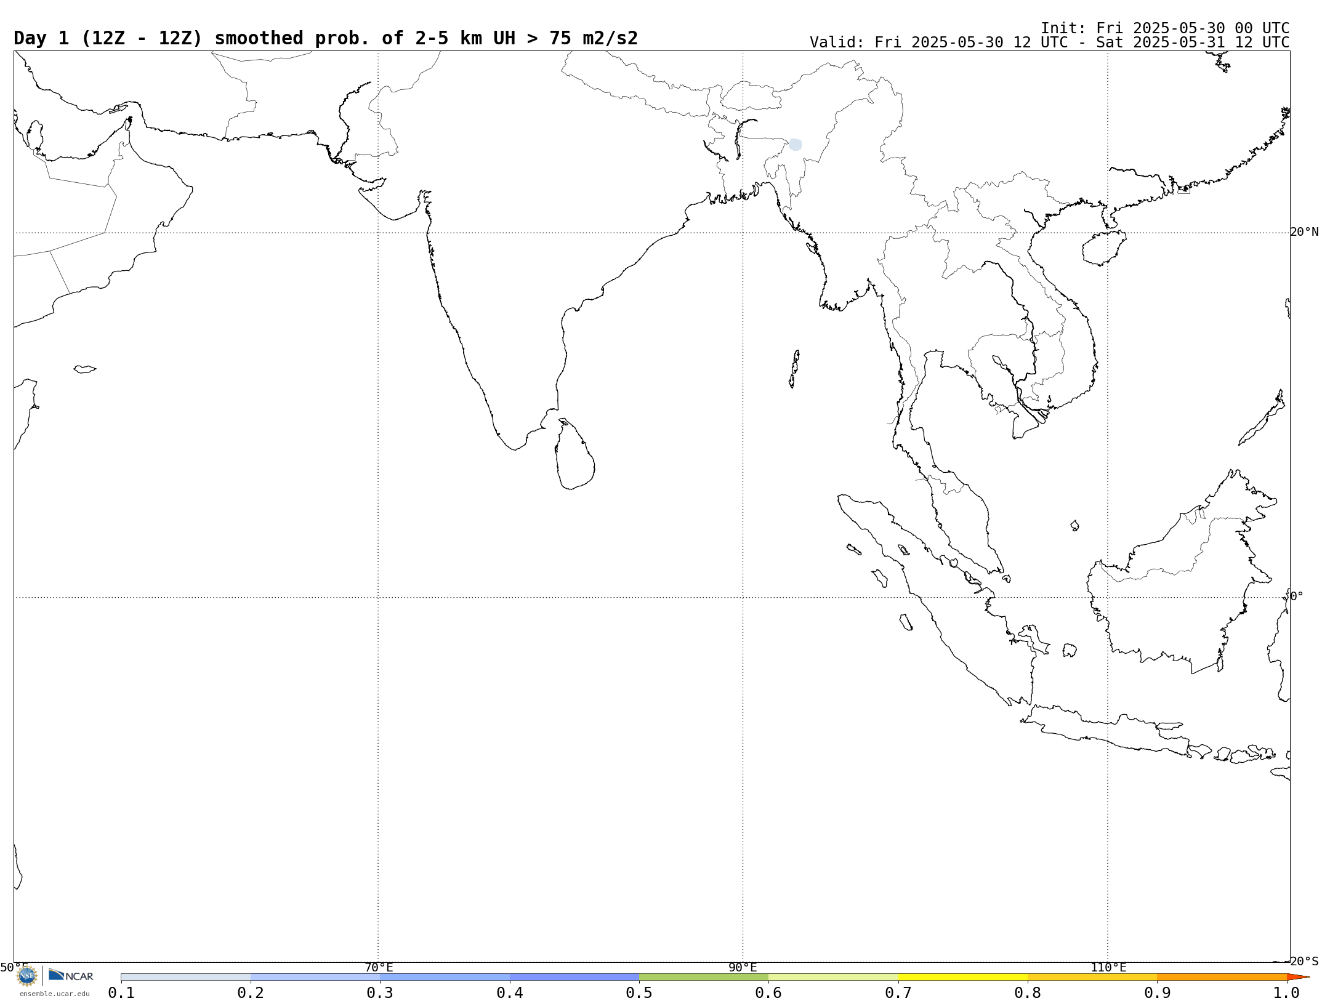Click the pale blue 0.2-0.3 color segment
The width and height of the screenshot is (1330, 1001).
pos(315,977)
